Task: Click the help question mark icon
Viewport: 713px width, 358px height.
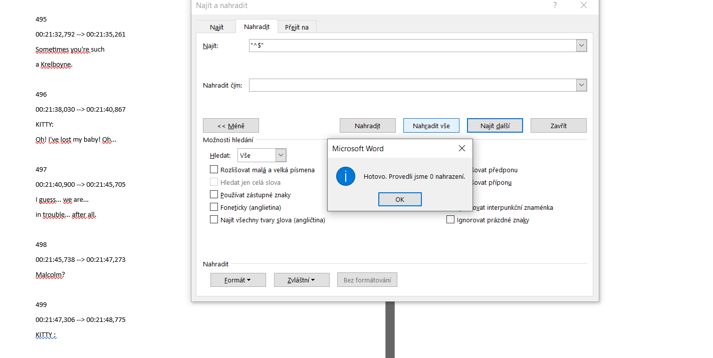Action: click(x=555, y=5)
